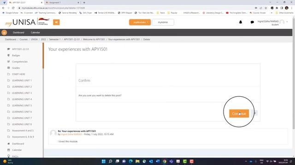The height and width of the screenshot is (165, 295).
Task: Open LEARNING UNIT 8 in the sidebar
Action: 22,124
